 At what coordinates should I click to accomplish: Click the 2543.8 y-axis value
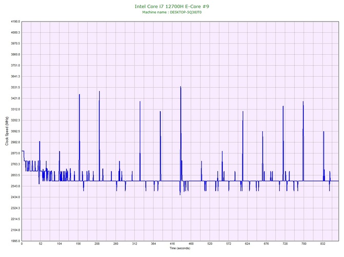15,186
